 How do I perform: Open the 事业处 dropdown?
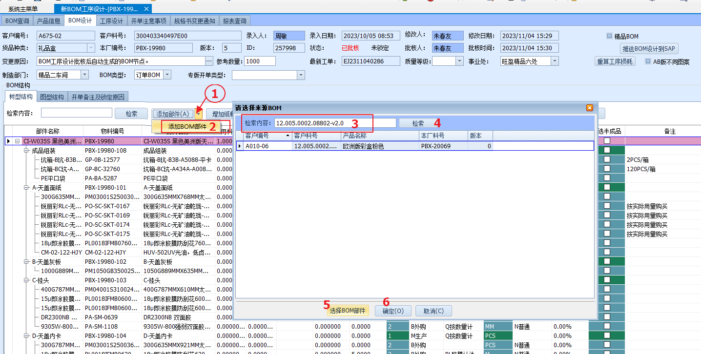click(x=555, y=61)
